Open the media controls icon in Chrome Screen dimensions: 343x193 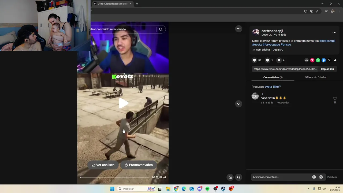[326, 11]
